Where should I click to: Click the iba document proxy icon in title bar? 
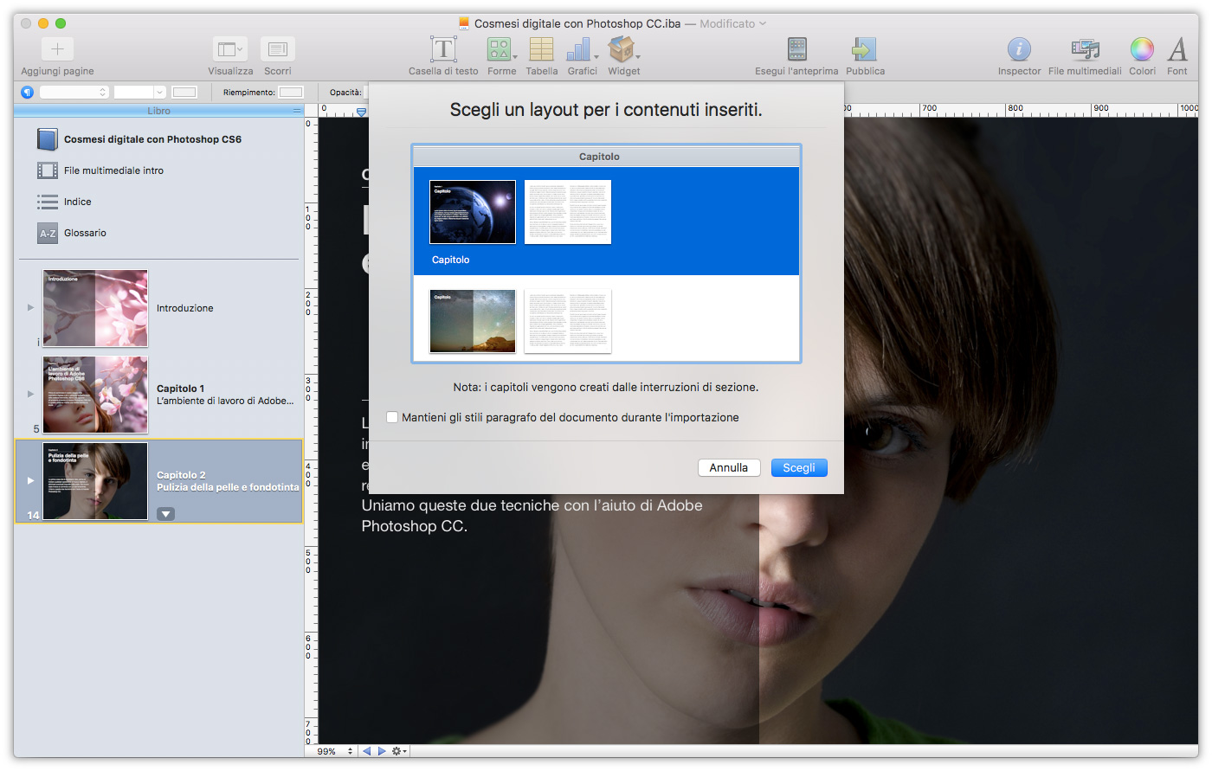pos(464,23)
